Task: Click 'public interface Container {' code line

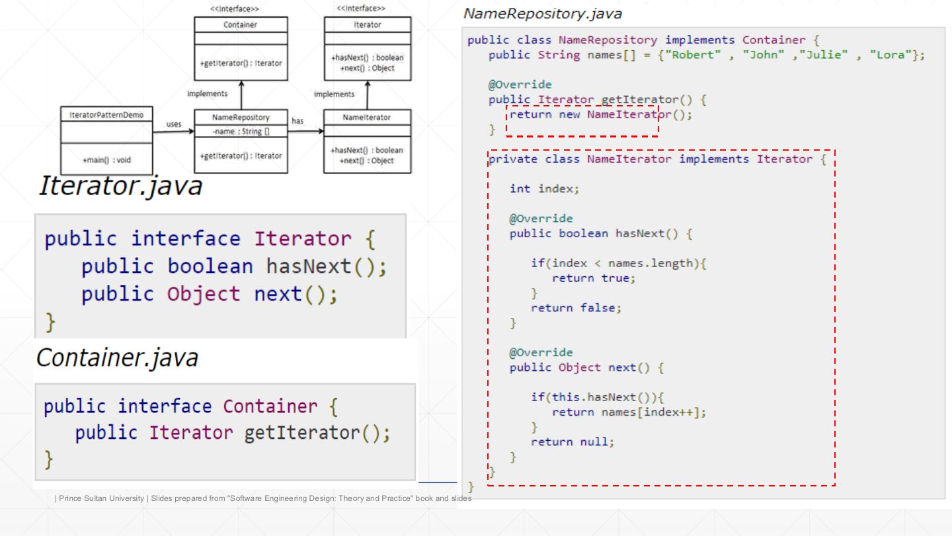Action: 191,406
